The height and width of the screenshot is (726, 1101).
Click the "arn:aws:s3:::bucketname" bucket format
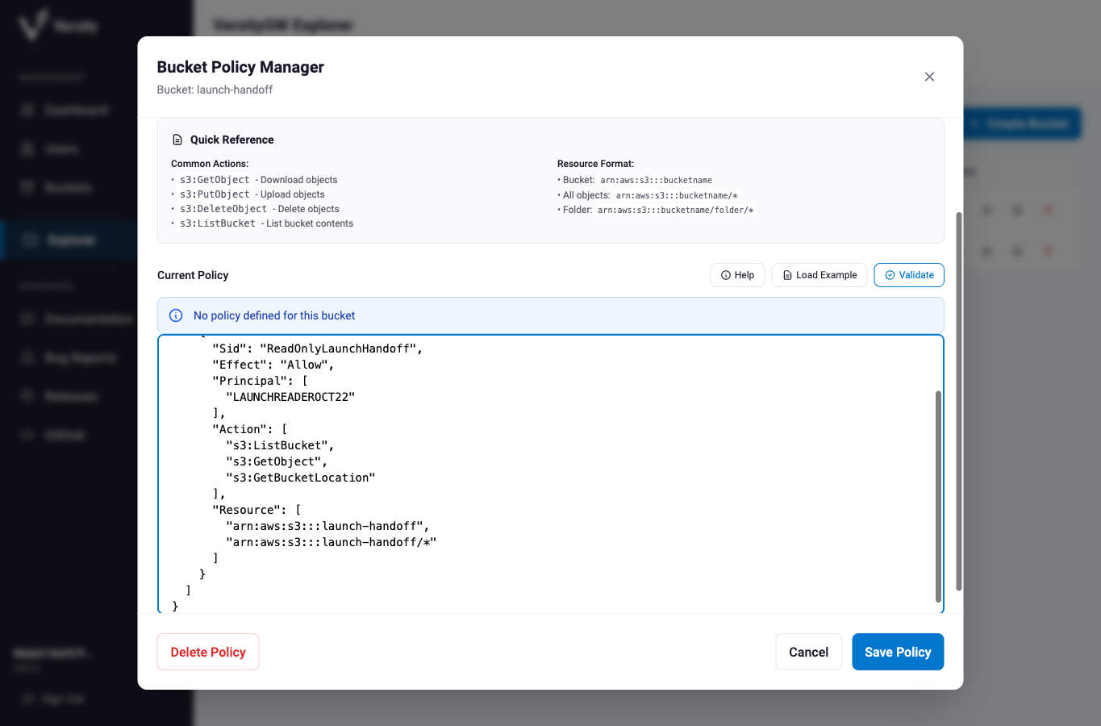(656, 180)
